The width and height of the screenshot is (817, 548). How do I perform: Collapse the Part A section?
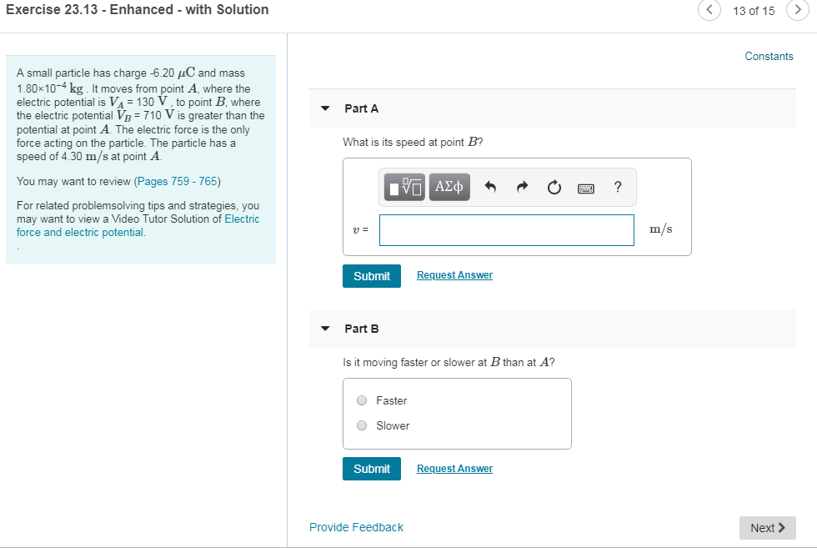[324, 108]
